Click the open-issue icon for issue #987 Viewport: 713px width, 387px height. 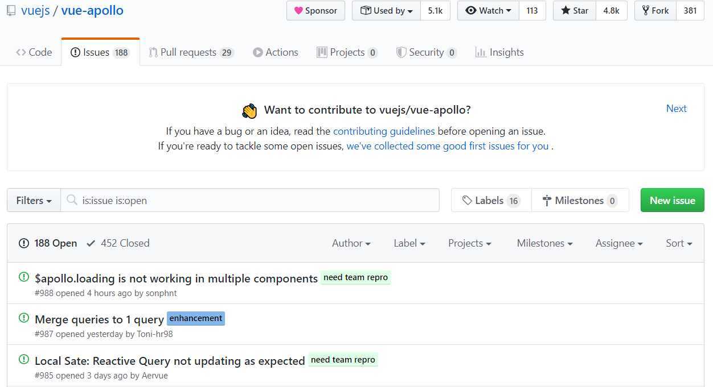click(x=24, y=318)
